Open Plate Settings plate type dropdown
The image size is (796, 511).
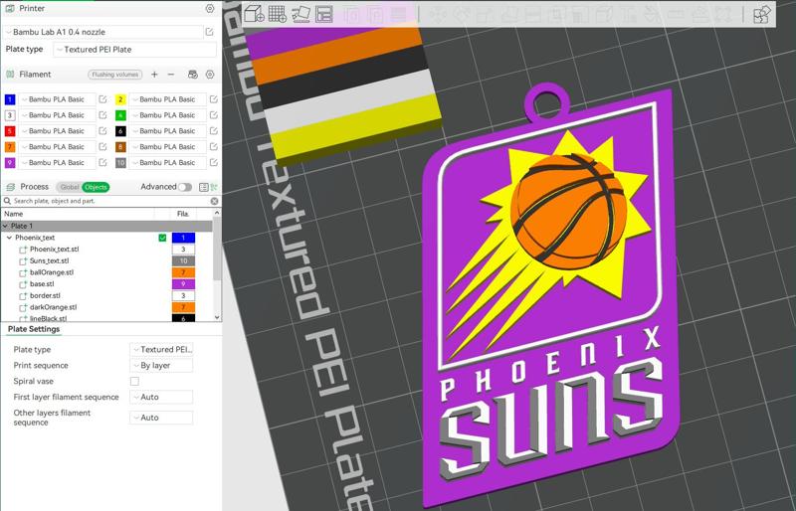[161, 350]
